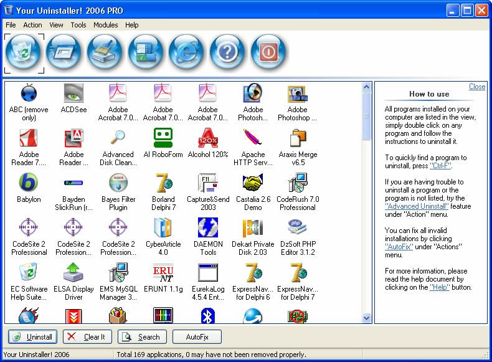Screen dimensions: 492x362
Task: Click the Search button
Action: pos(142,337)
